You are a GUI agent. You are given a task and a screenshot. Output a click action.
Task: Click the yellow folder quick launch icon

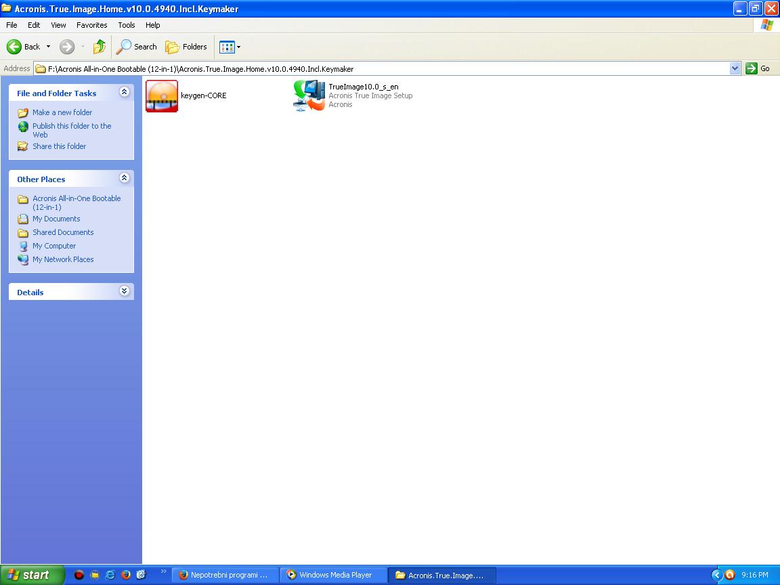click(95, 575)
